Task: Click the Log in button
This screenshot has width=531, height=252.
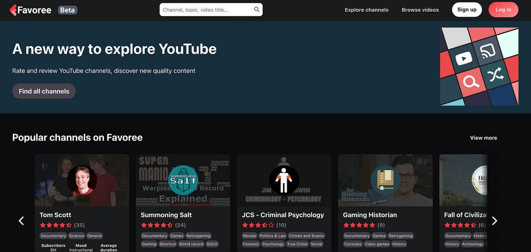Action: [x=503, y=10]
